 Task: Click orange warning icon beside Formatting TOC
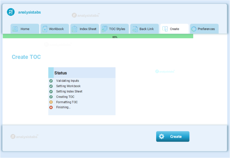coord(51,102)
